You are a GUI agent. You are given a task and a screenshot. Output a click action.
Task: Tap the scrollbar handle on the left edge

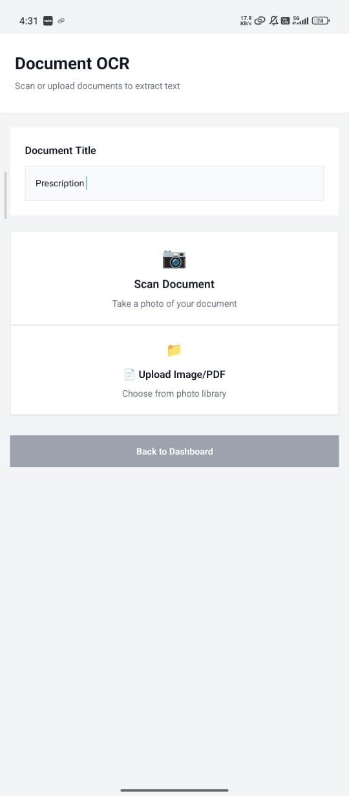(5, 195)
